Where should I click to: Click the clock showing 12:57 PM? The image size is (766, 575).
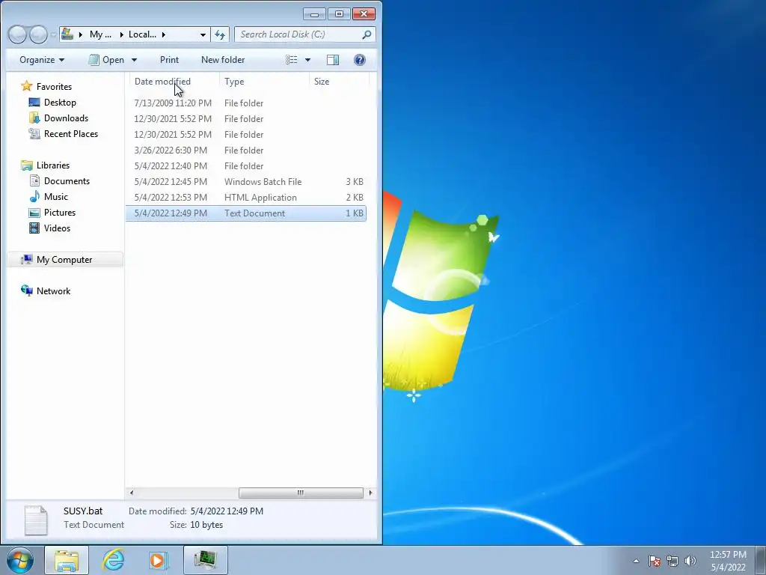tap(728, 555)
